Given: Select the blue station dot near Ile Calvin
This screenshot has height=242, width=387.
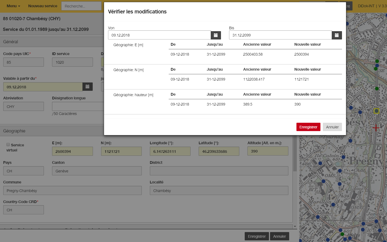Looking at the screenshot, I should coord(343,157).
